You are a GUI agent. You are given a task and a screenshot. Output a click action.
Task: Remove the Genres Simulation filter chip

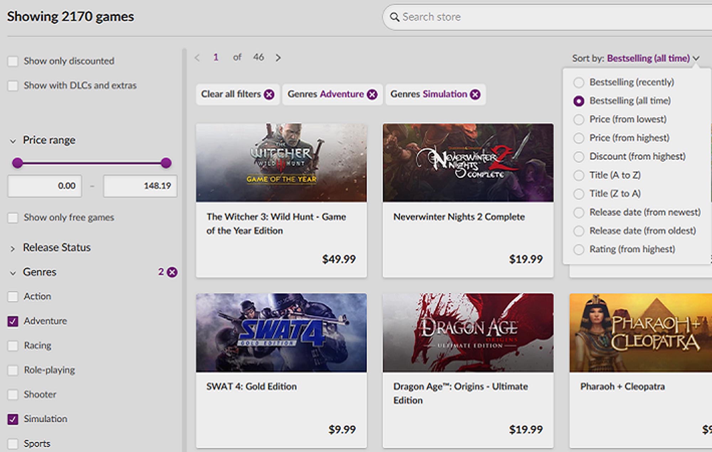(x=475, y=94)
